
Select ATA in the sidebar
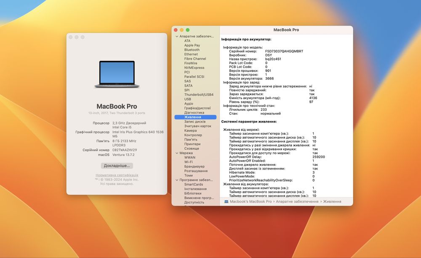click(187, 41)
